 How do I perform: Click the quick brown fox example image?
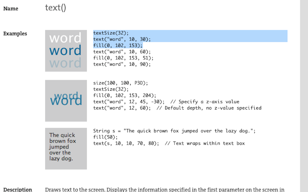click(66, 149)
